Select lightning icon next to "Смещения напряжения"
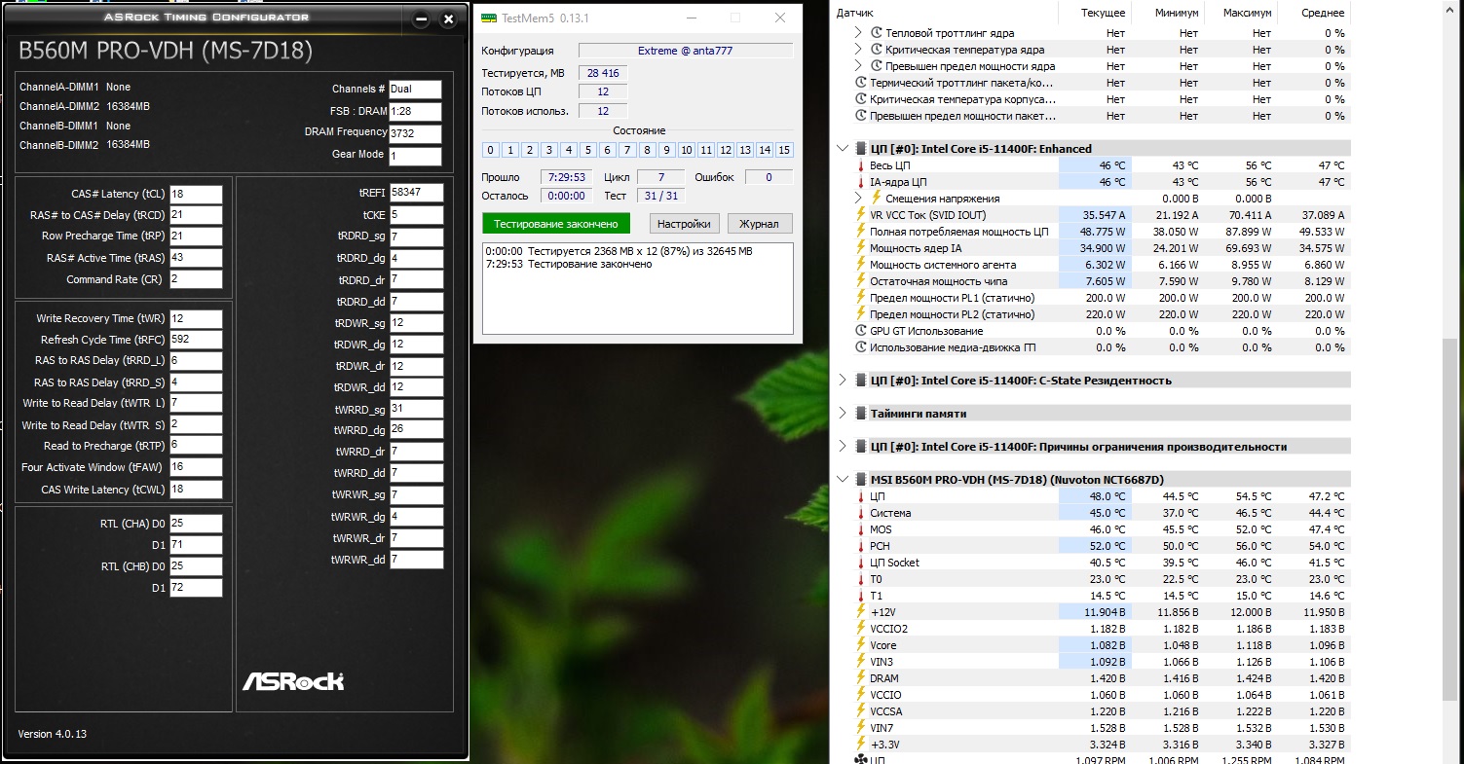1464x764 pixels. tap(876, 199)
